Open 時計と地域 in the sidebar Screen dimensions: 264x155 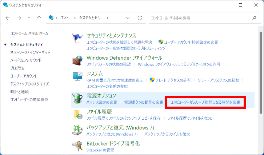click(20, 92)
